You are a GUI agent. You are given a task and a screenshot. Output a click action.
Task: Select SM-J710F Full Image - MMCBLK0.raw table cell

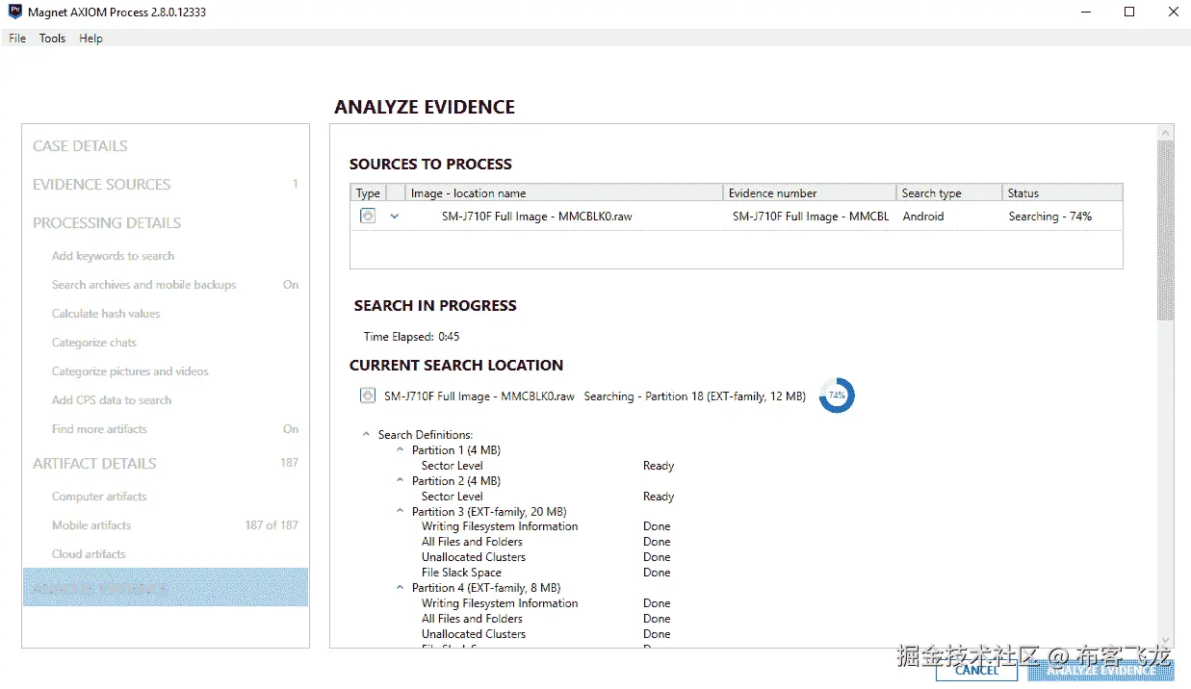[x=537, y=217]
